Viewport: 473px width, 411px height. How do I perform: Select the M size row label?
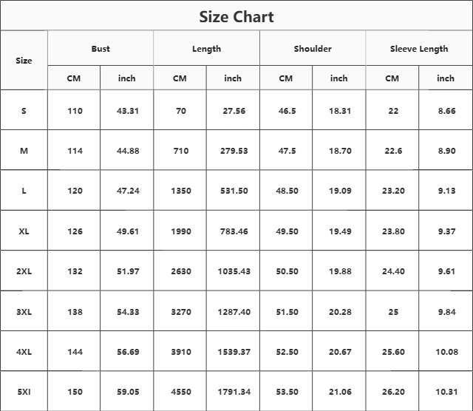(x=24, y=151)
